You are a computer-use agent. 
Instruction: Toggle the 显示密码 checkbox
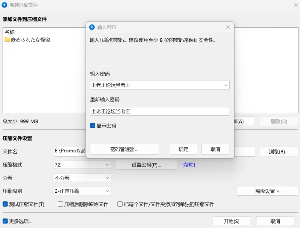click(x=93, y=126)
